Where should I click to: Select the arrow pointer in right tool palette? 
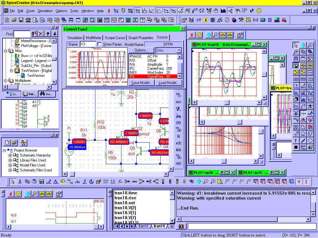coord(296,45)
